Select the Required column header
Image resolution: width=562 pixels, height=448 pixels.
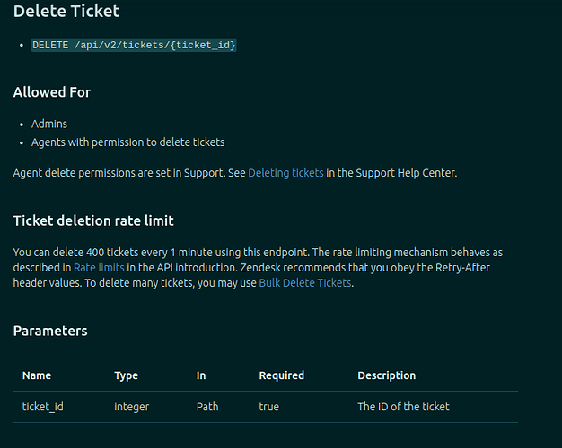click(x=282, y=375)
